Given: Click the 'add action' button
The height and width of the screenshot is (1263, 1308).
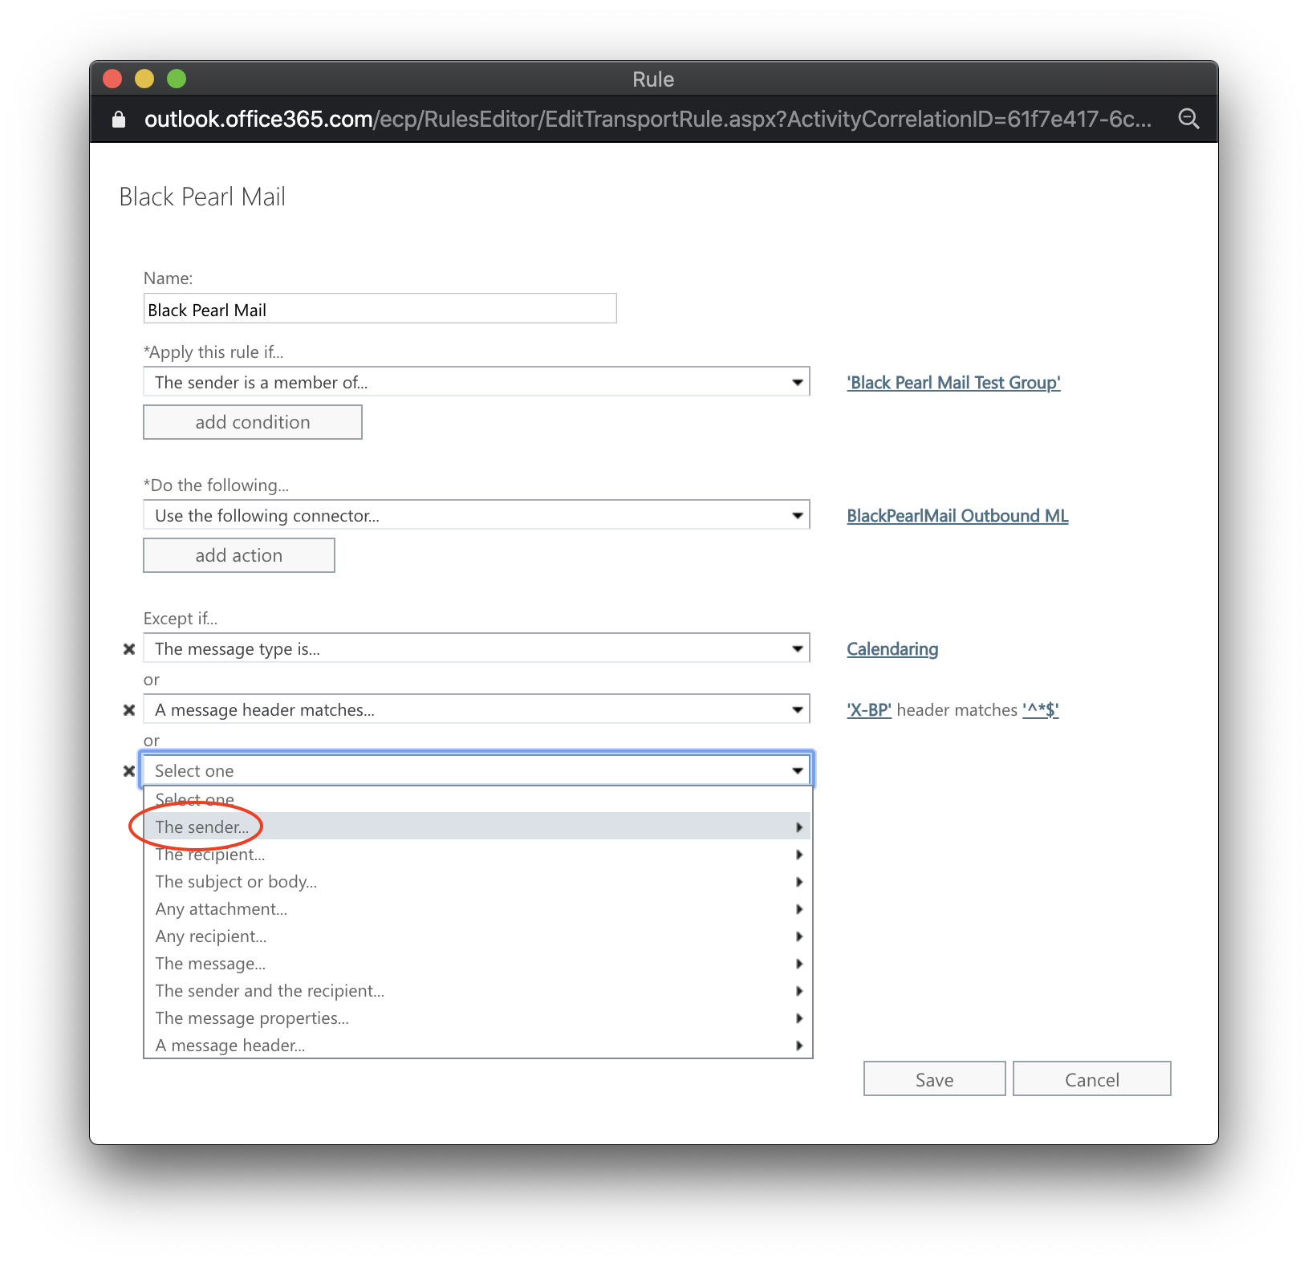Looking at the screenshot, I should [x=239, y=555].
